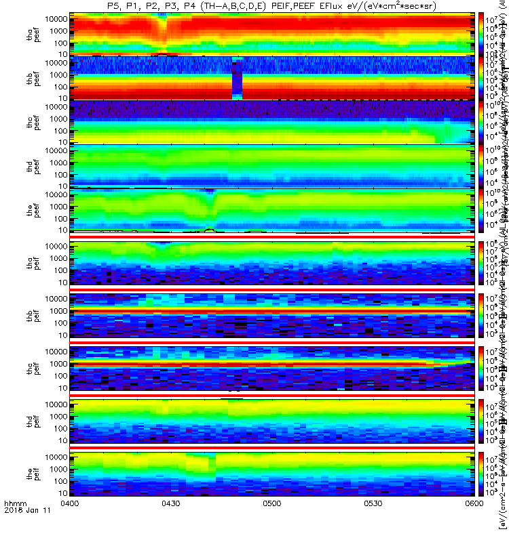The image size is (509, 542).
Task: Click the color bar beside thb peef panel
Action: pos(481,78)
